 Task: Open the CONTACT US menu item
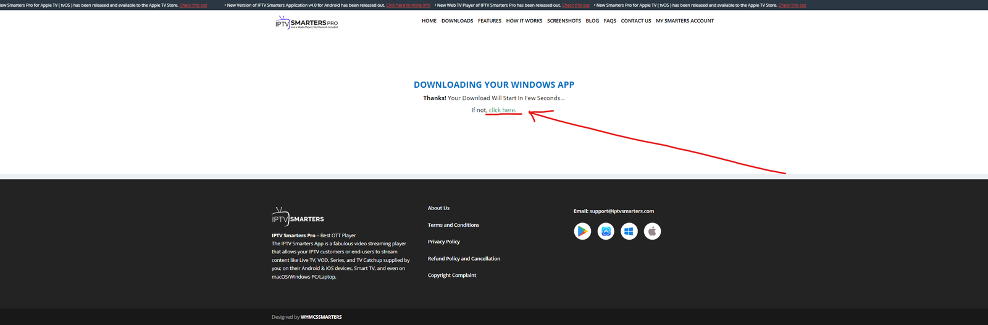point(636,21)
